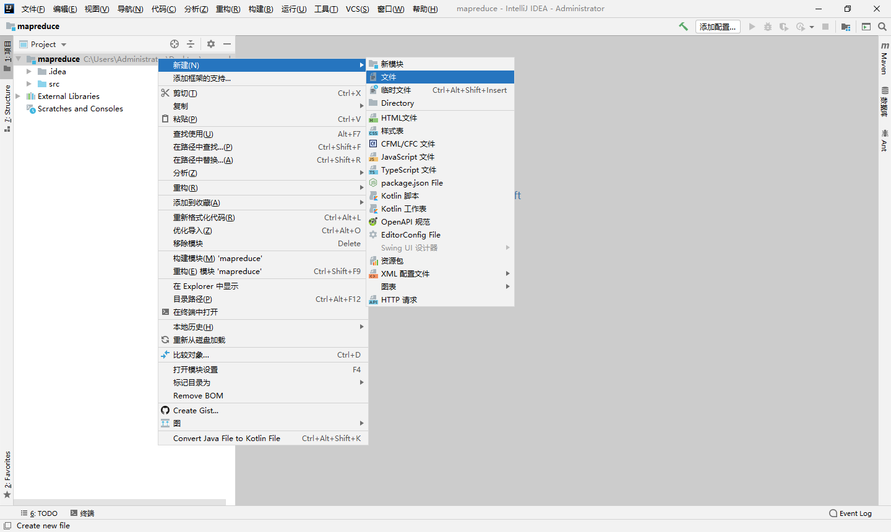
Task: Click Create Gist... item
Action: point(263,410)
